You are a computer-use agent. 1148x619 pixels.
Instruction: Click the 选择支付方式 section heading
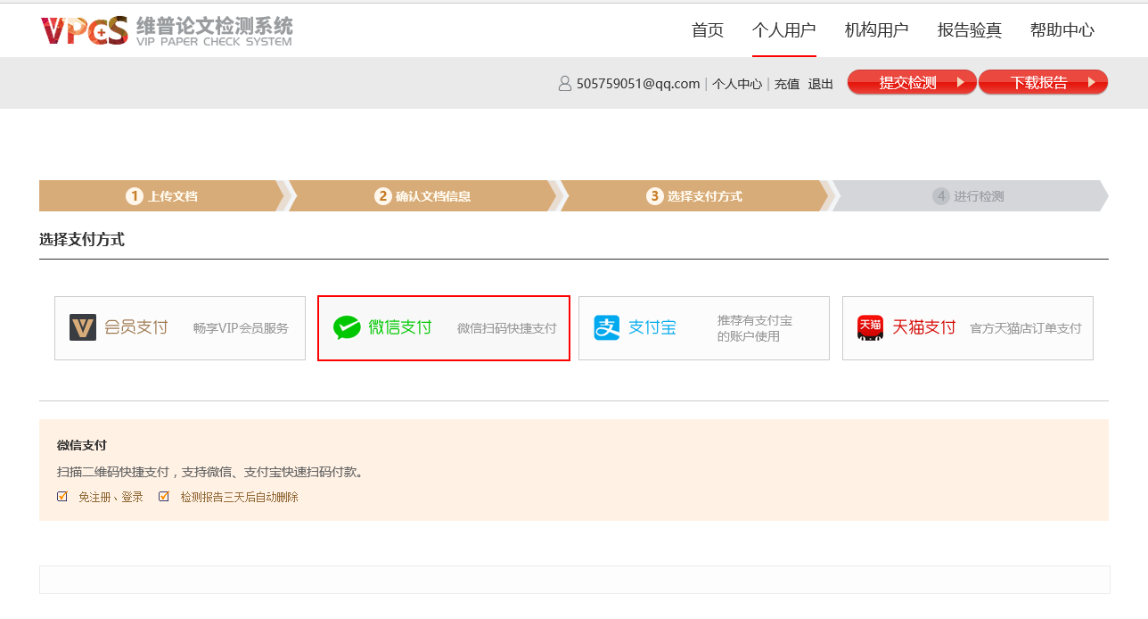click(x=82, y=239)
